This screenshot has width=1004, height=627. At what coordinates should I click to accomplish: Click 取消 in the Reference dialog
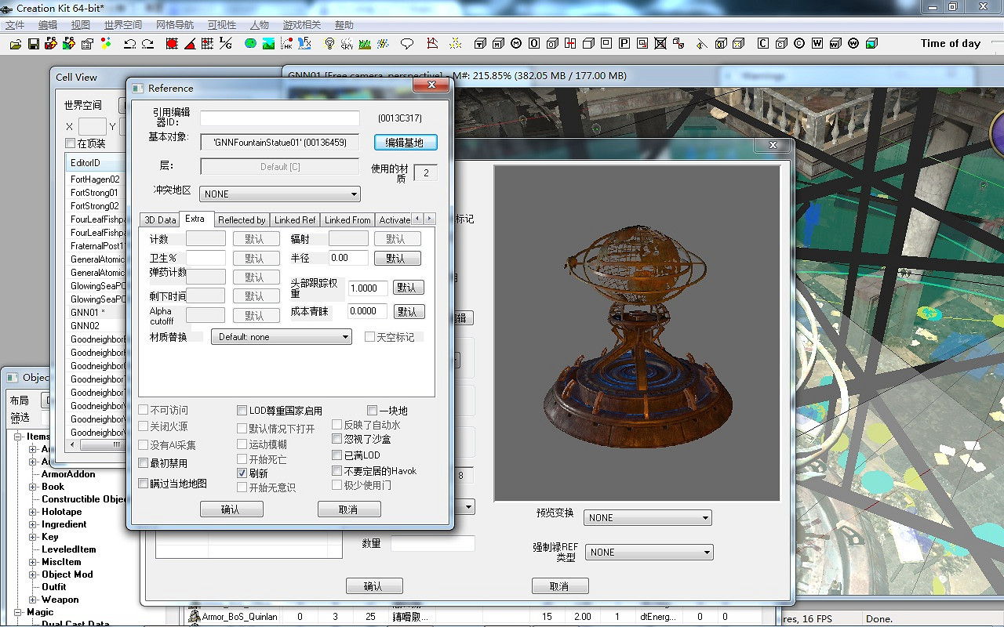(x=348, y=509)
